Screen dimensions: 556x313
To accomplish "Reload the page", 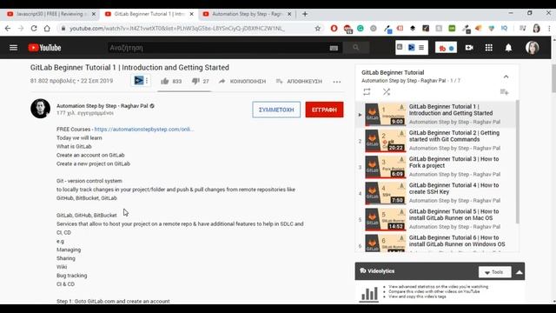I will (x=34, y=29).
